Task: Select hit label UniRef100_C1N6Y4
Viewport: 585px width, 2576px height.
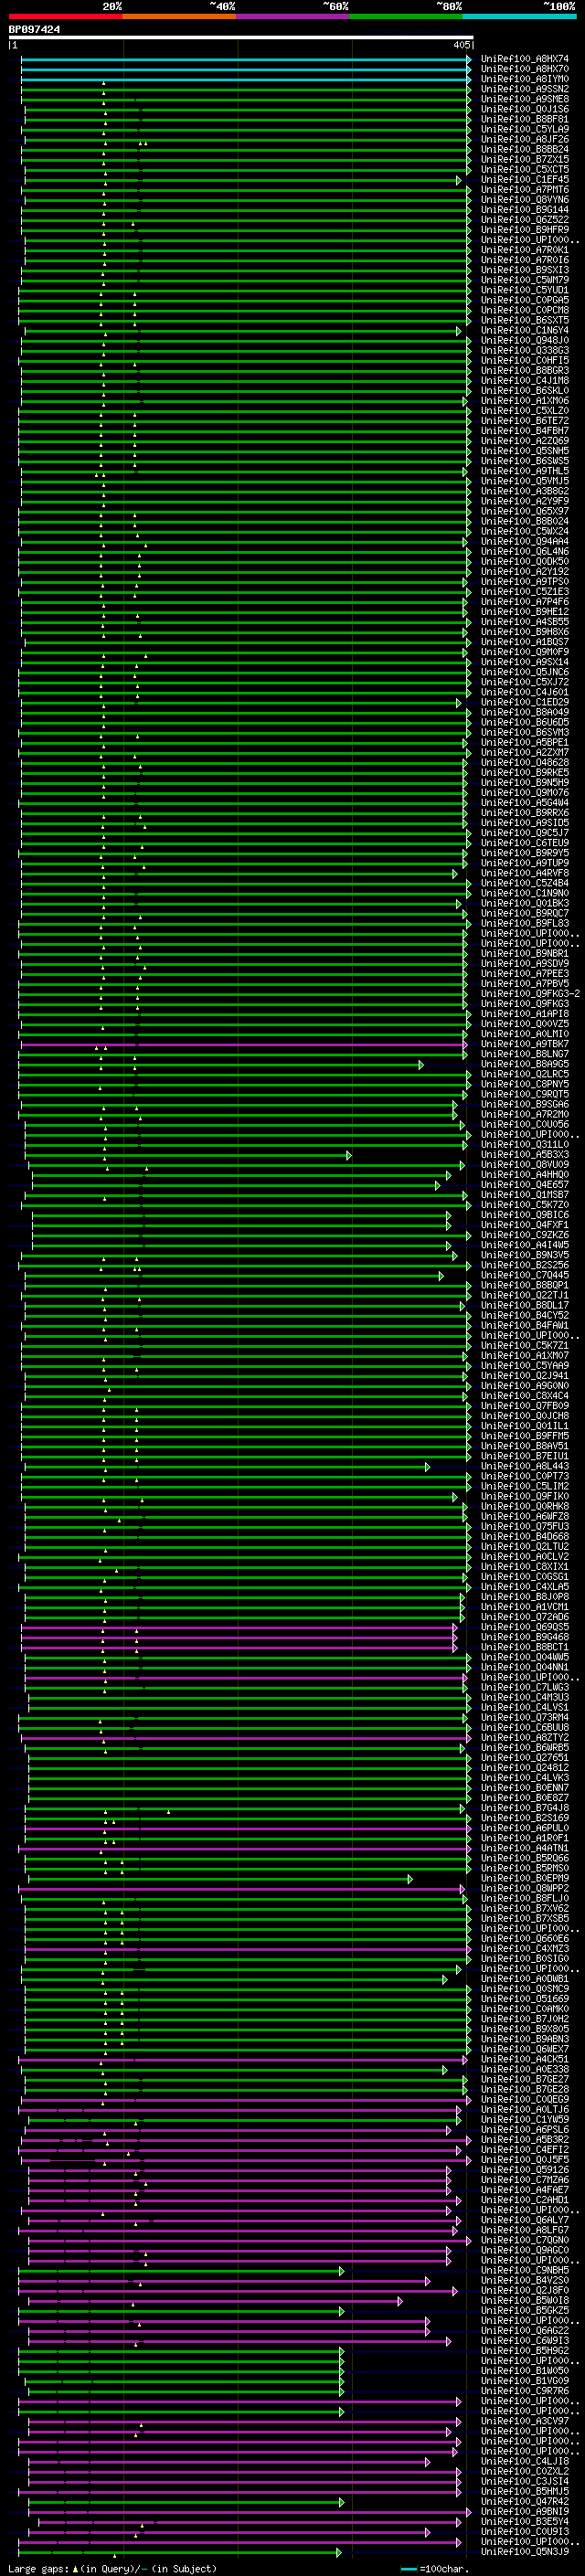Action: coord(525,330)
